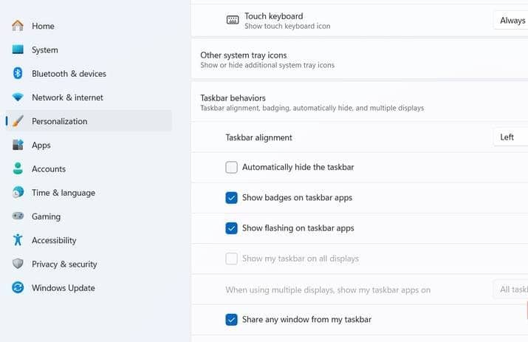This screenshot has width=528, height=342.
Task: Collapse the Taskbar behaviors section
Action: 360,103
